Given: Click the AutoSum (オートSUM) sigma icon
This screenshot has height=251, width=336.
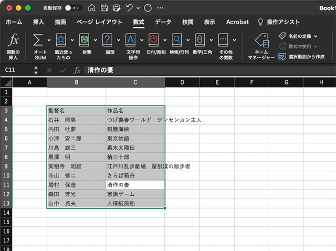Looking at the screenshot, I should click(38, 40).
